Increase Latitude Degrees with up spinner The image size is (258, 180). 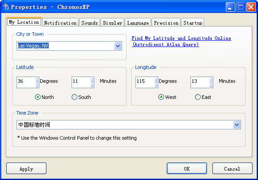(38, 80)
